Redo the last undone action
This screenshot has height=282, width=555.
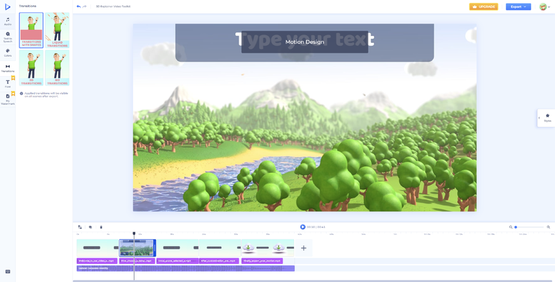(x=85, y=6)
